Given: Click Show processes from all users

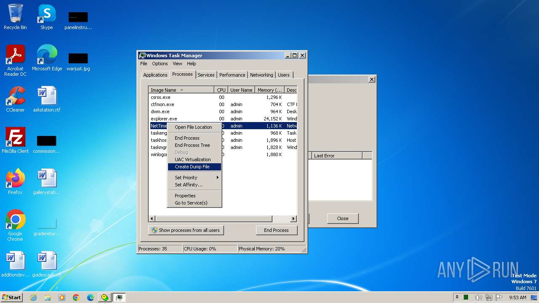Looking at the screenshot, I should click(x=186, y=230).
